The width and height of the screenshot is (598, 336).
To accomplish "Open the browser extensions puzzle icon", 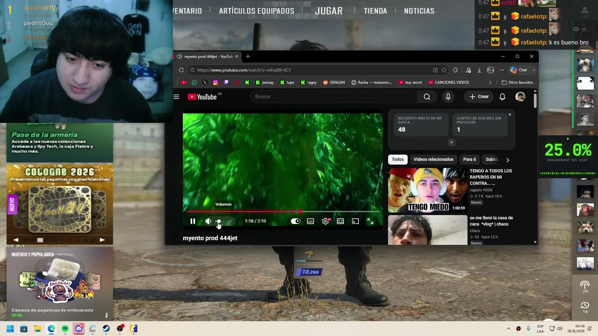I will (456, 70).
